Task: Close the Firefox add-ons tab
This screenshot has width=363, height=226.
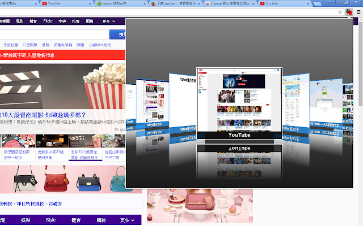Action: pos(145,3)
